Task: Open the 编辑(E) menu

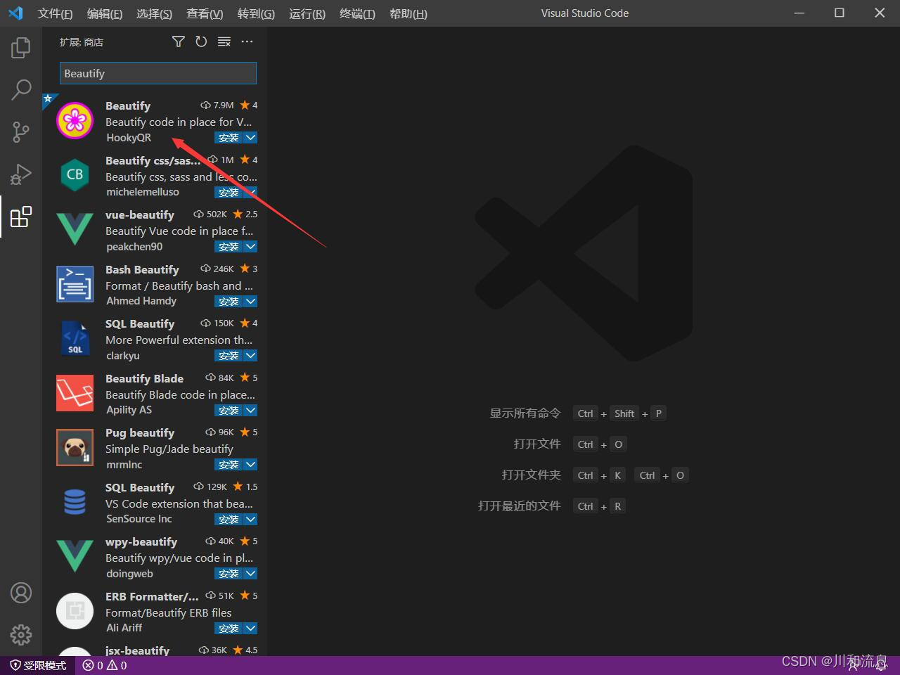Action: pos(105,13)
